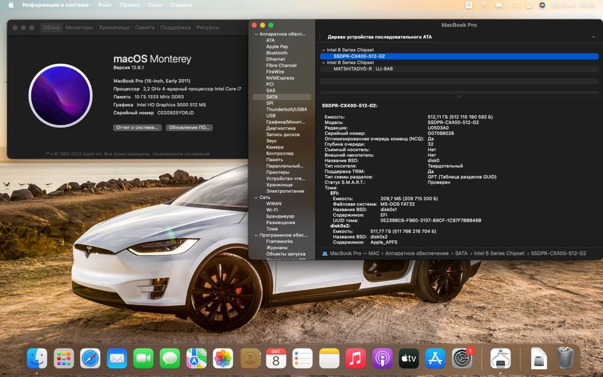This screenshot has height=377, width=603.
Task: Click the battery status icon
Action: click(499, 5)
